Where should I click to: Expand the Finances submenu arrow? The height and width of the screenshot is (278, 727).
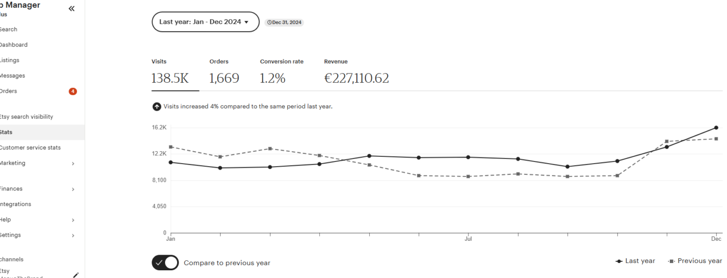(x=73, y=189)
